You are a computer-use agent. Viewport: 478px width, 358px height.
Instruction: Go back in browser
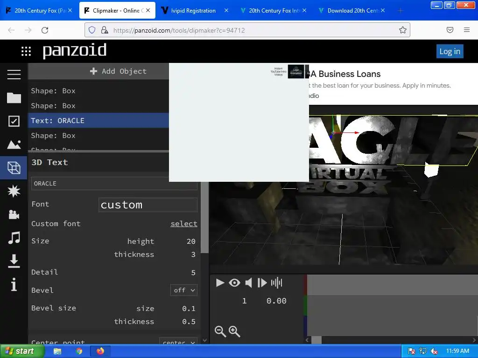[11, 30]
